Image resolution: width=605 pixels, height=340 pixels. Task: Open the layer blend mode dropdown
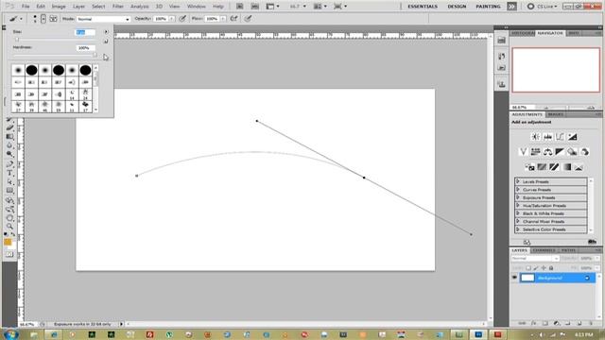tap(535, 258)
